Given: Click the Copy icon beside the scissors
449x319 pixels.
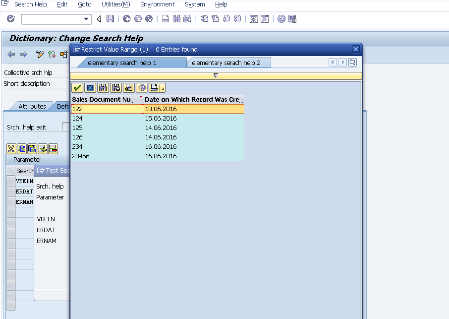Looking at the screenshot, I should (x=21, y=149).
